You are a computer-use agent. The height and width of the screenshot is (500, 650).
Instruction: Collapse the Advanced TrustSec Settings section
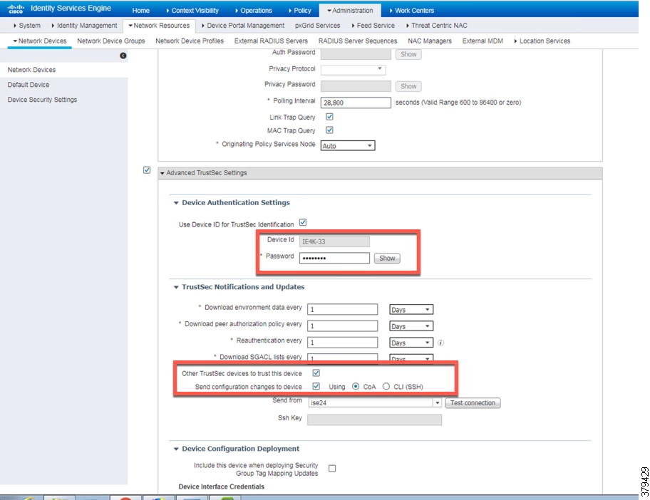(x=162, y=173)
